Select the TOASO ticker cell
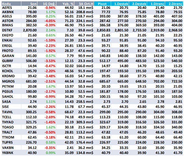Image resolution: width=184 pixels, height=156 pixels. coord(11,127)
